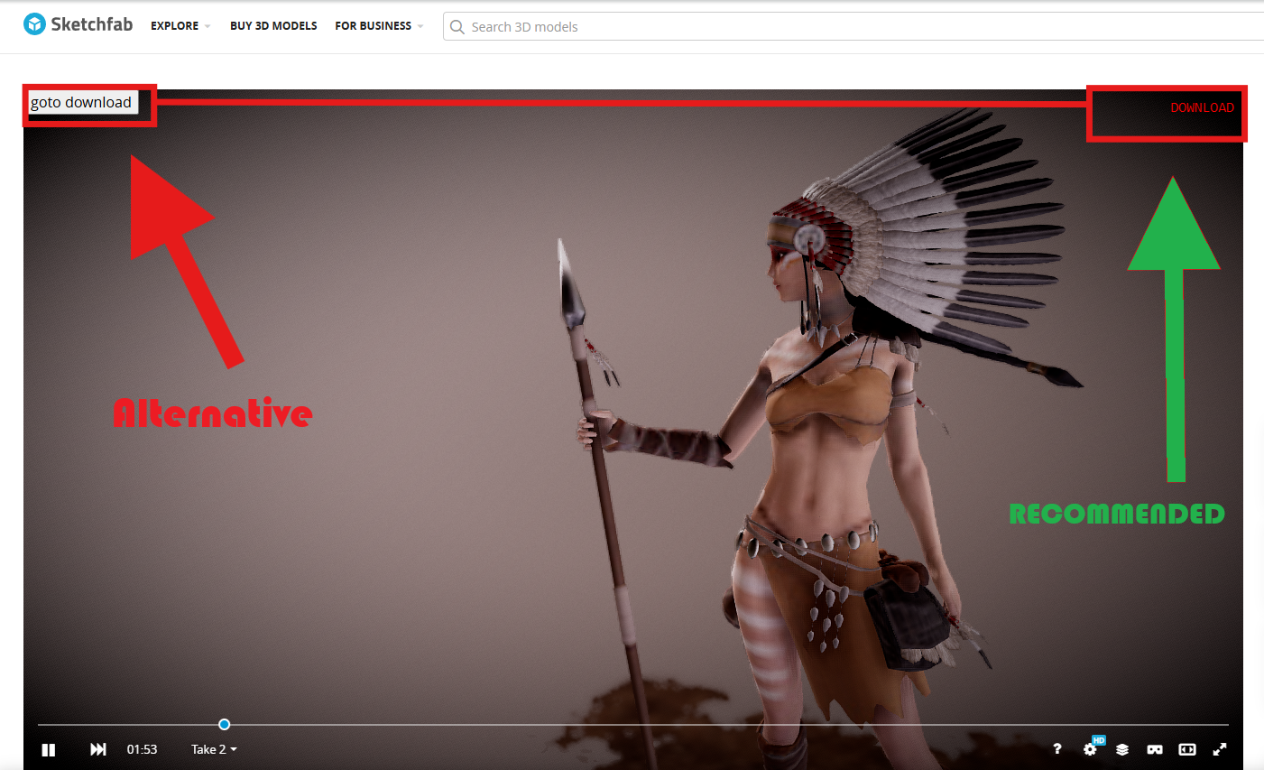
Task: Click the Sketchfab logo
Action: point(78,24)
